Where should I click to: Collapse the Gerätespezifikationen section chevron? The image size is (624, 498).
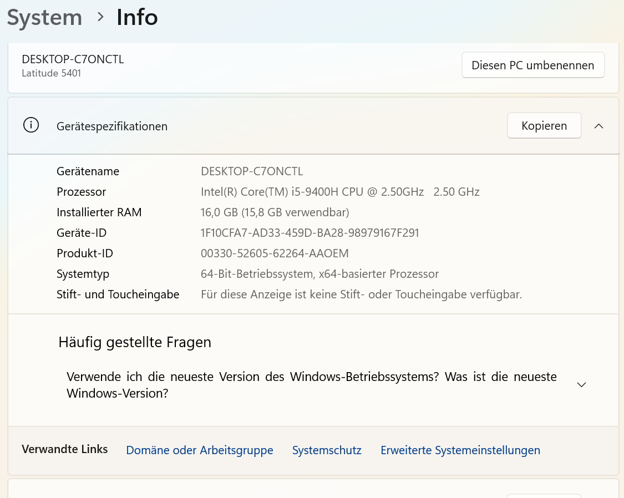click(598, 126)
